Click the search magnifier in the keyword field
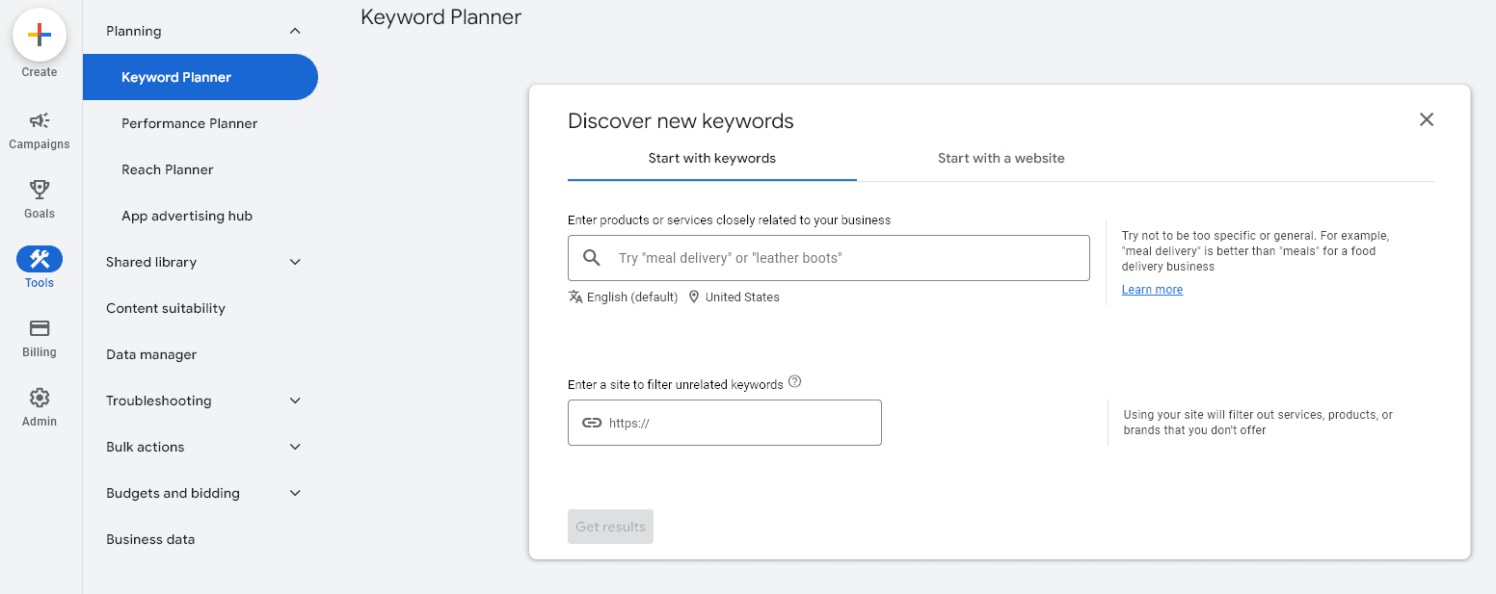 tap(592, 257)
